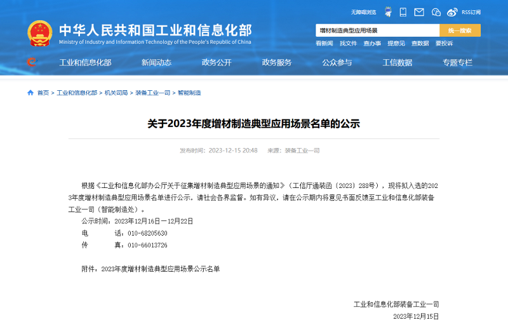Image resolution: width=508 pixels, height=329 pixels.
Task: Click the email envelope icon
Action: 419,12
